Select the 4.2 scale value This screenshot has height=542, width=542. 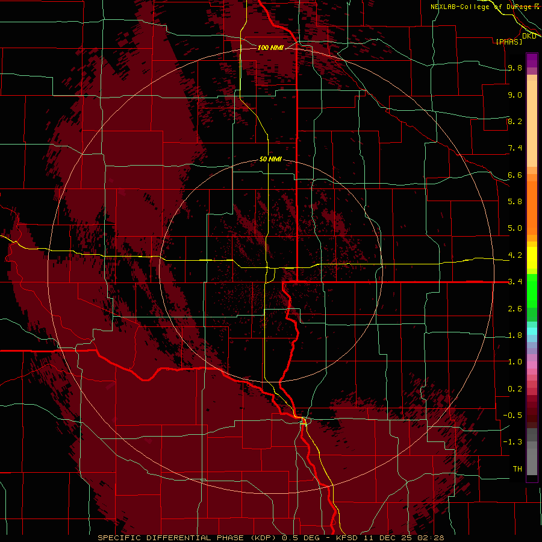(515, 255)
